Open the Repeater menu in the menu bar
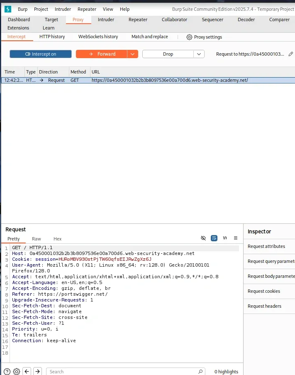 point(87,9)
